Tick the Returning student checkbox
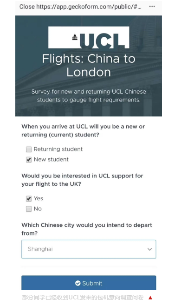181x305 pixels. tap(29, 149)
